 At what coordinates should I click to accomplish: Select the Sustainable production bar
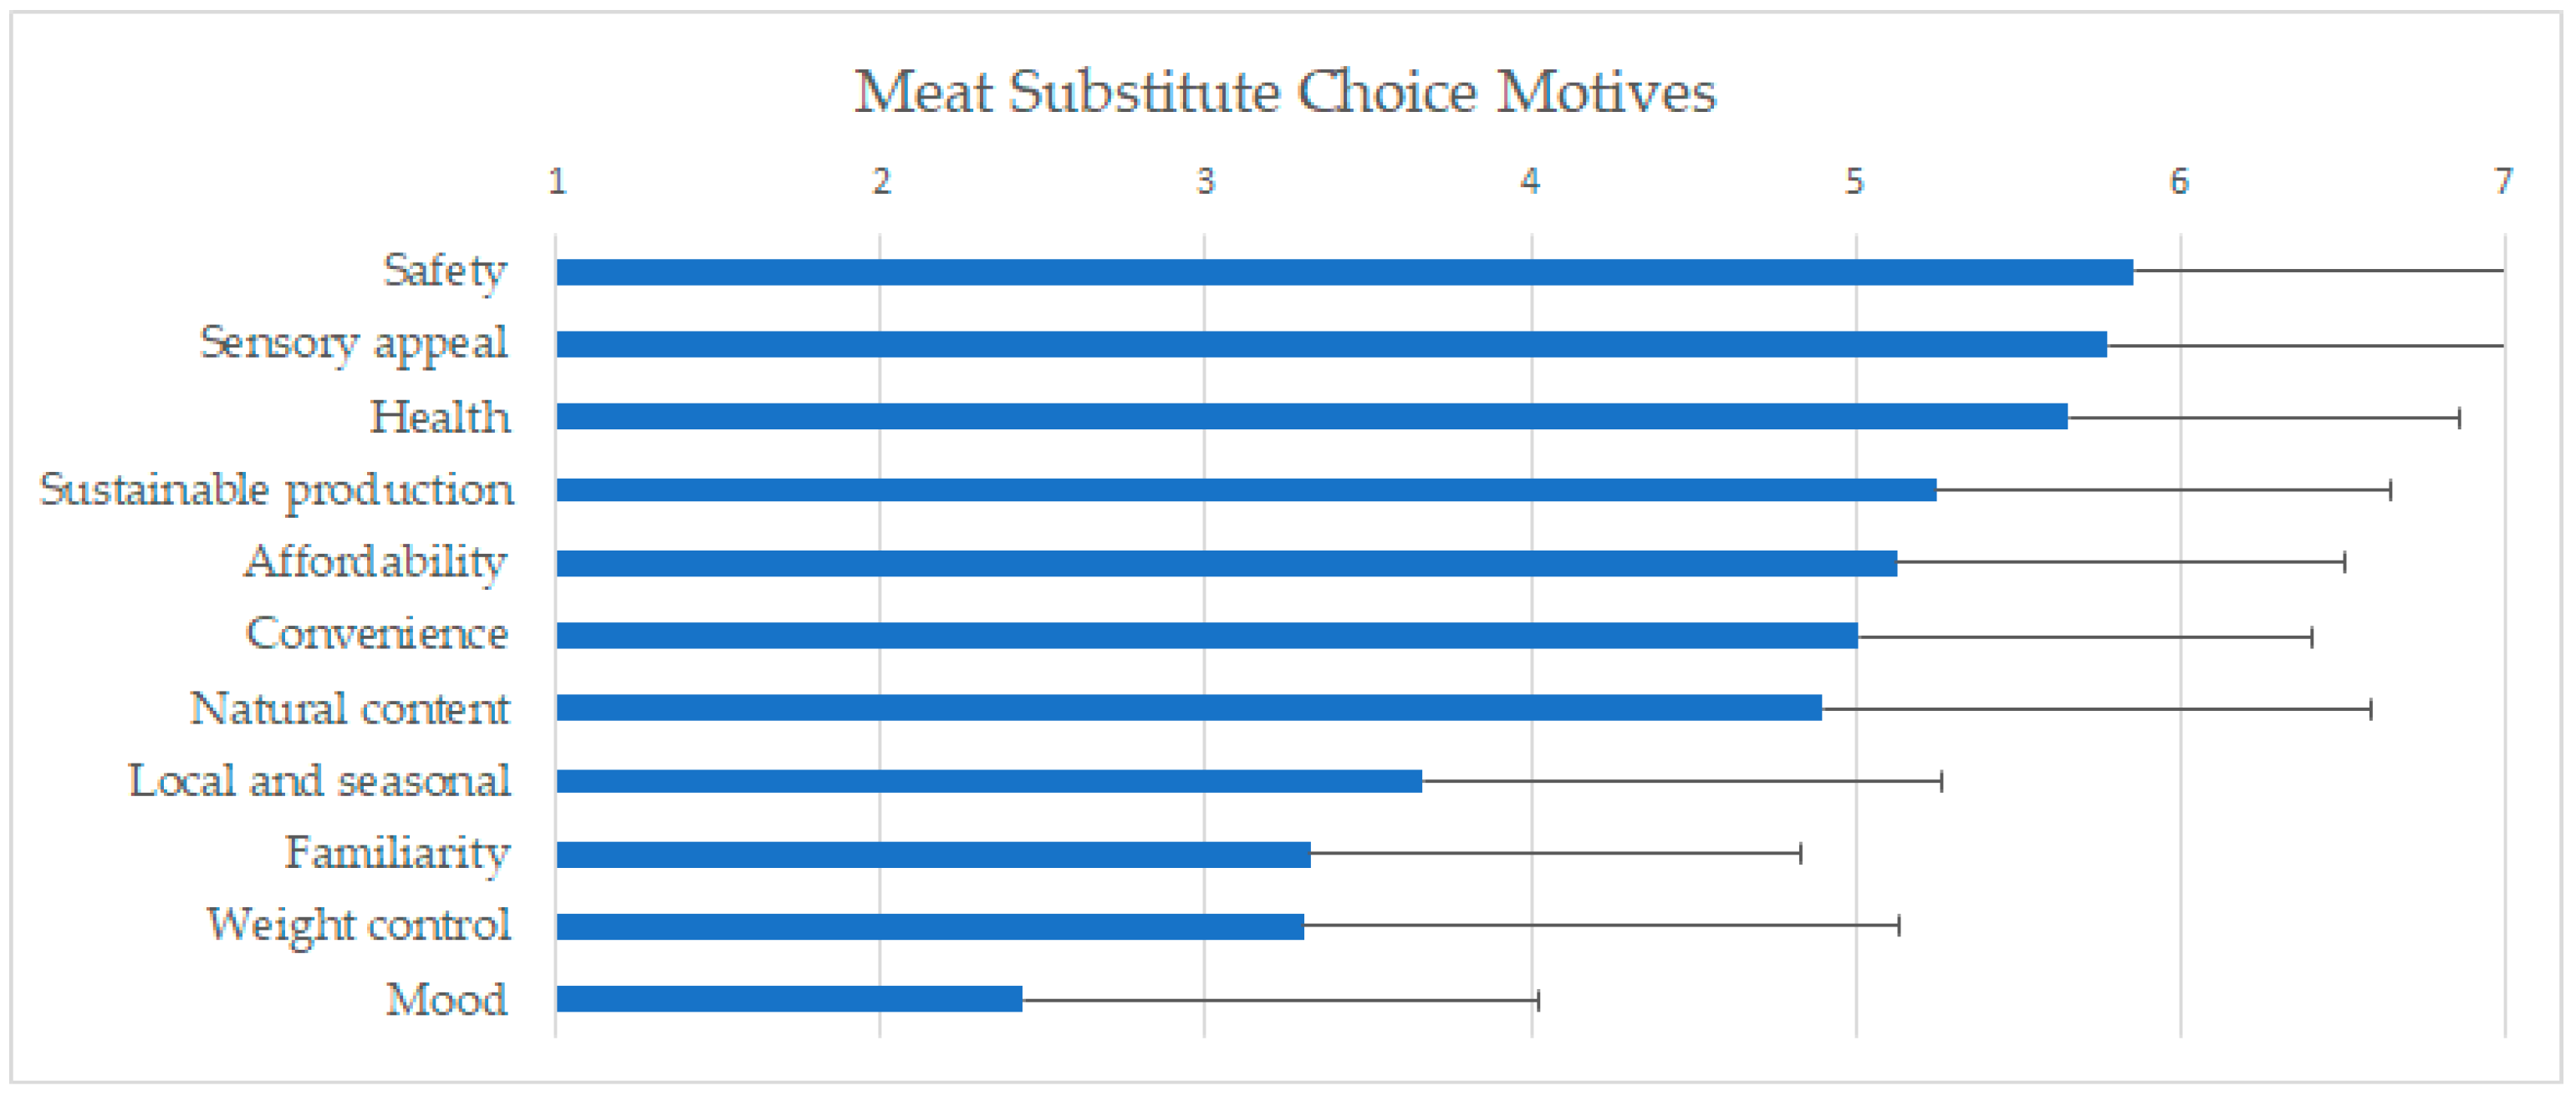(x=1246, y=490)
